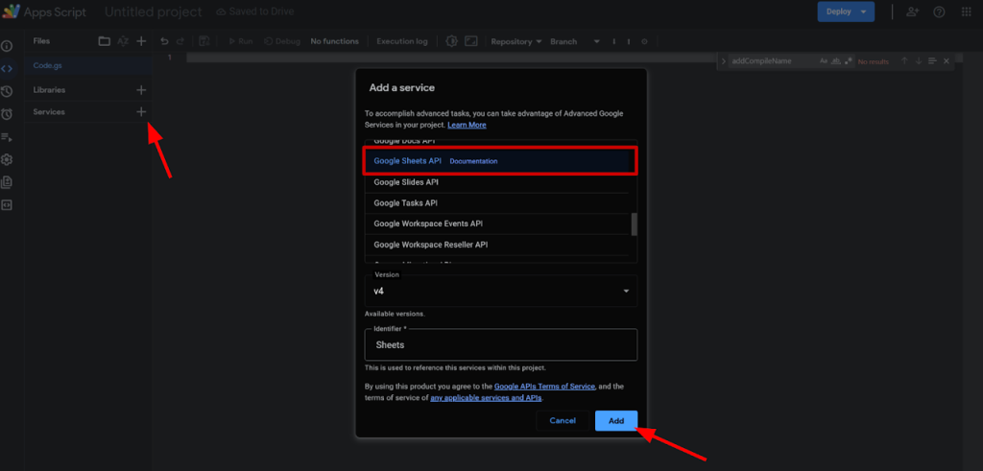The height and width of the screenshot is (471, 983).
Task: Open the Repository dropdown in toolbar
Action: [516, 41]
